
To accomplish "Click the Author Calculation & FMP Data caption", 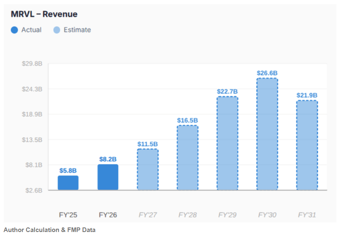I will 49,230.
